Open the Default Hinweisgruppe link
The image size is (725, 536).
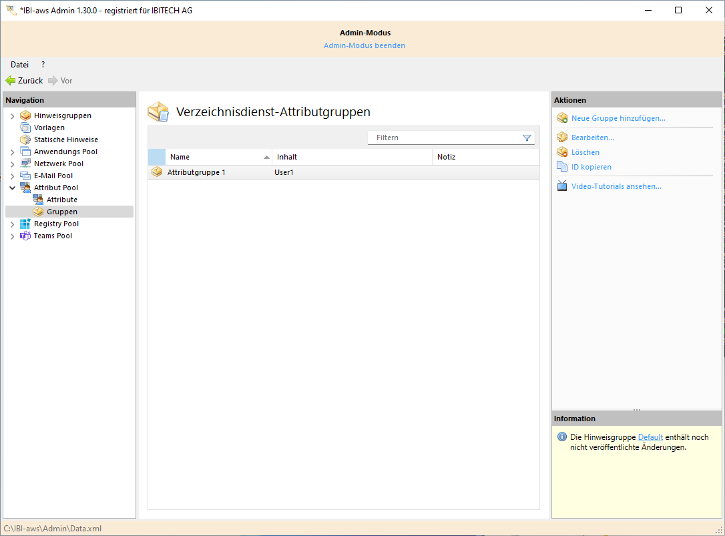[650, 437]
